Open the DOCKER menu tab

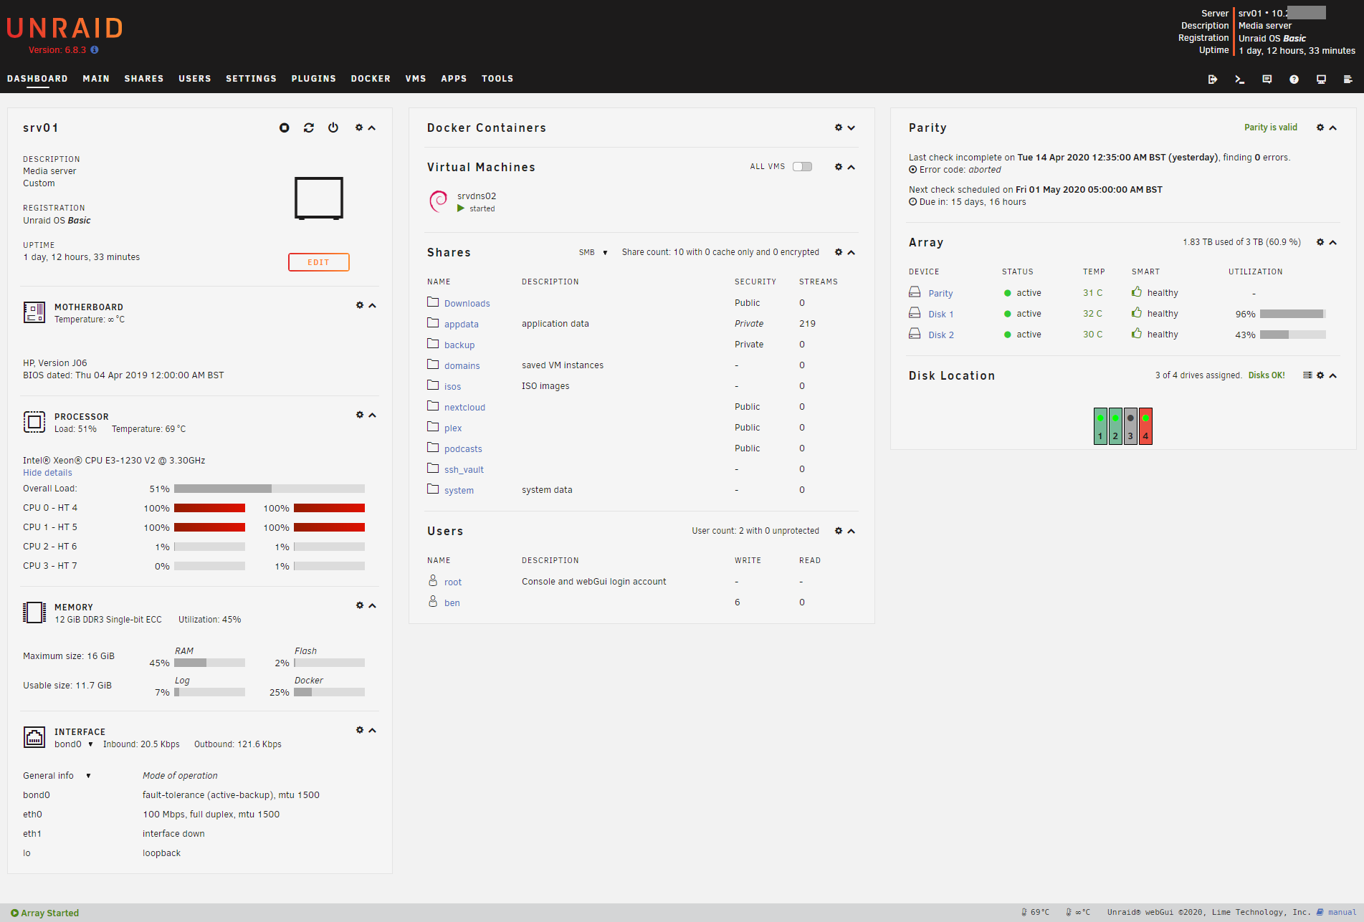pos(371,79)
